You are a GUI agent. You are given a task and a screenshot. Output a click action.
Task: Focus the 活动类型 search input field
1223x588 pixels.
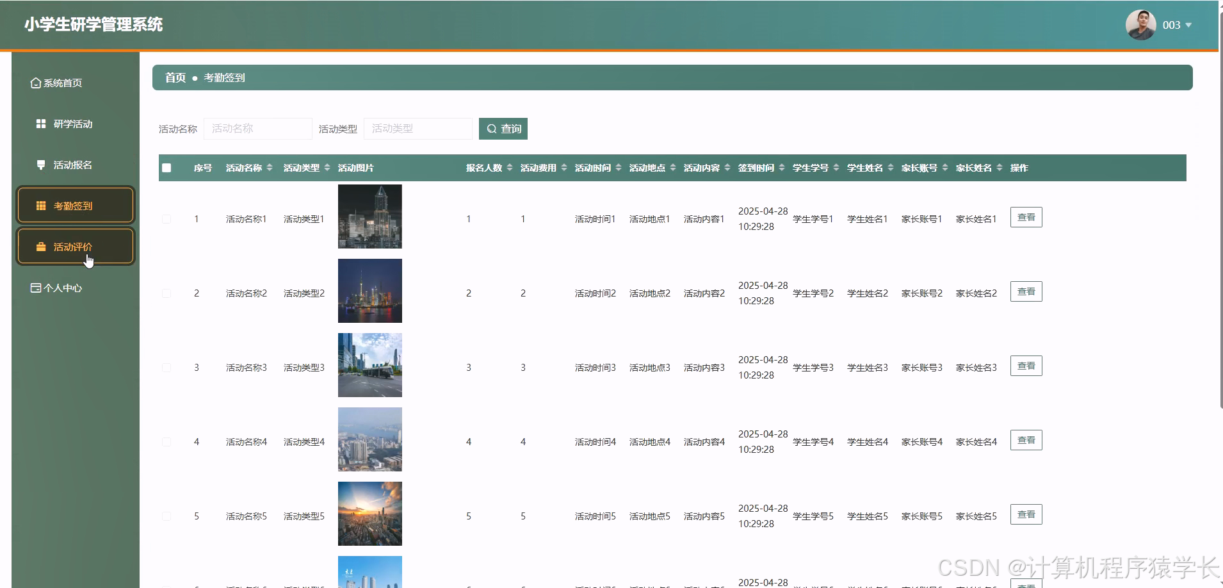click(x=418, y=129)
